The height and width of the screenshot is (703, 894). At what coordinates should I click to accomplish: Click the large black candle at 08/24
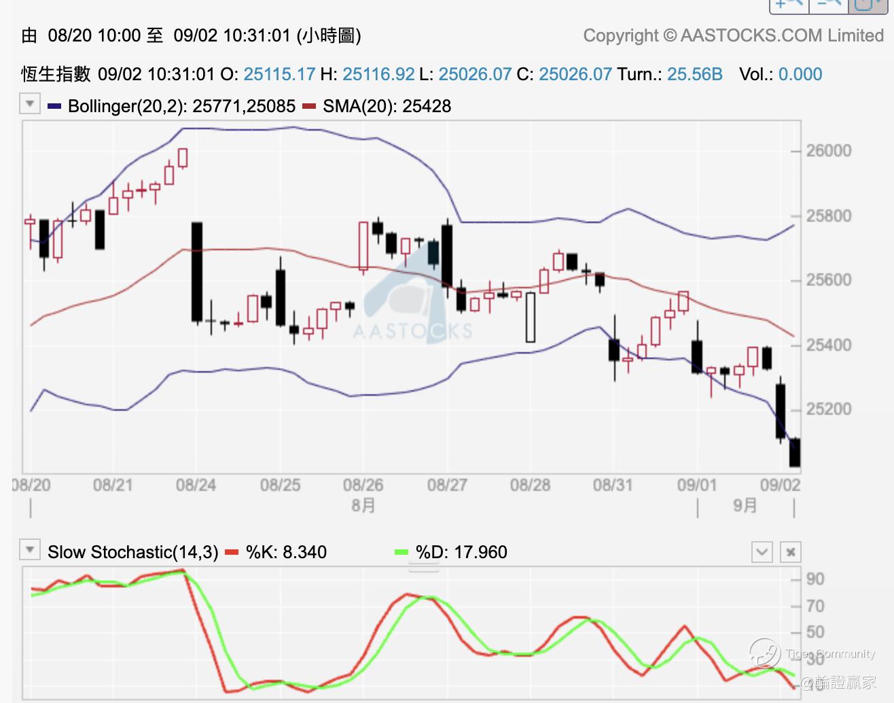[x=197, y=272]
